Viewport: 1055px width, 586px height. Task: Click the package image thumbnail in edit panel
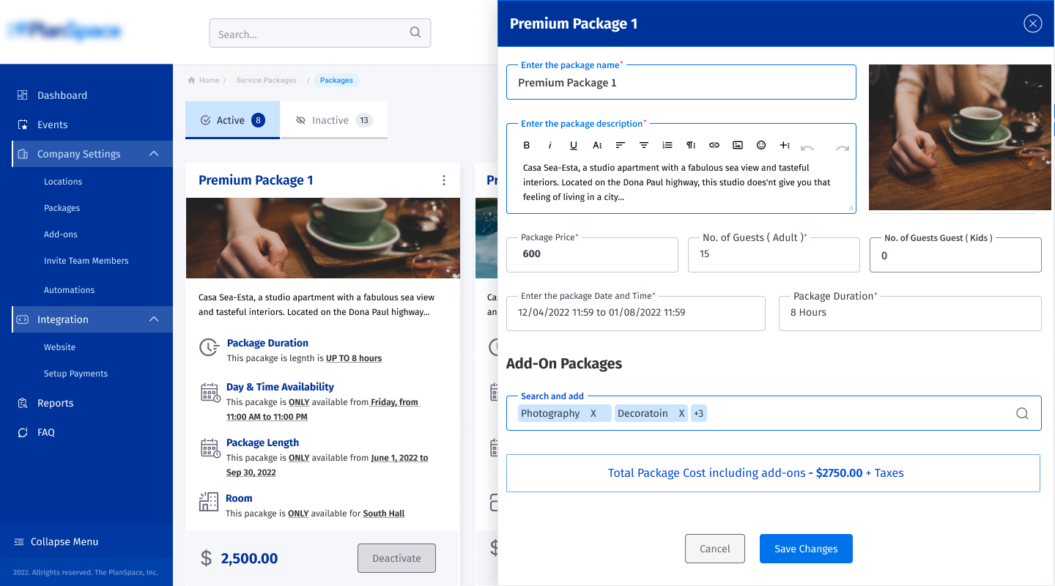[x=960, y=137]
